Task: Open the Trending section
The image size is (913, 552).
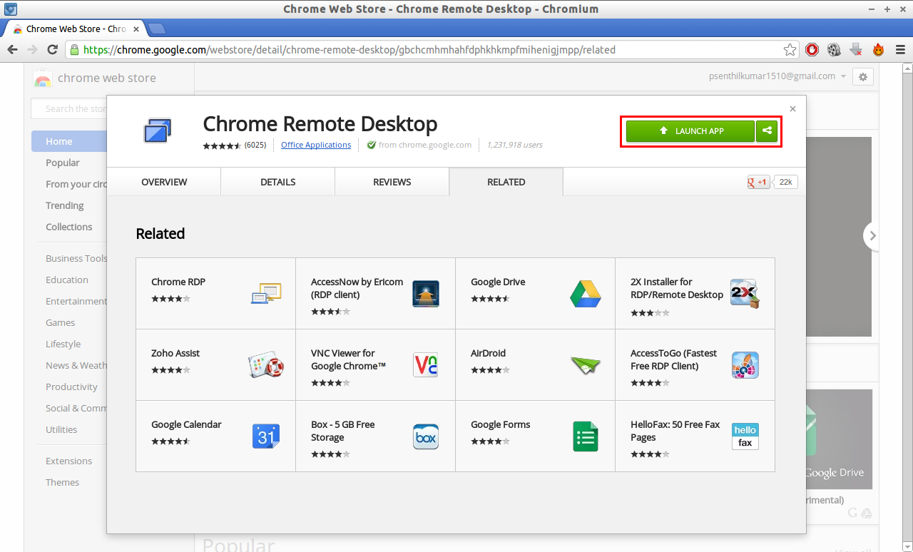Action: (x=65, y=205)
